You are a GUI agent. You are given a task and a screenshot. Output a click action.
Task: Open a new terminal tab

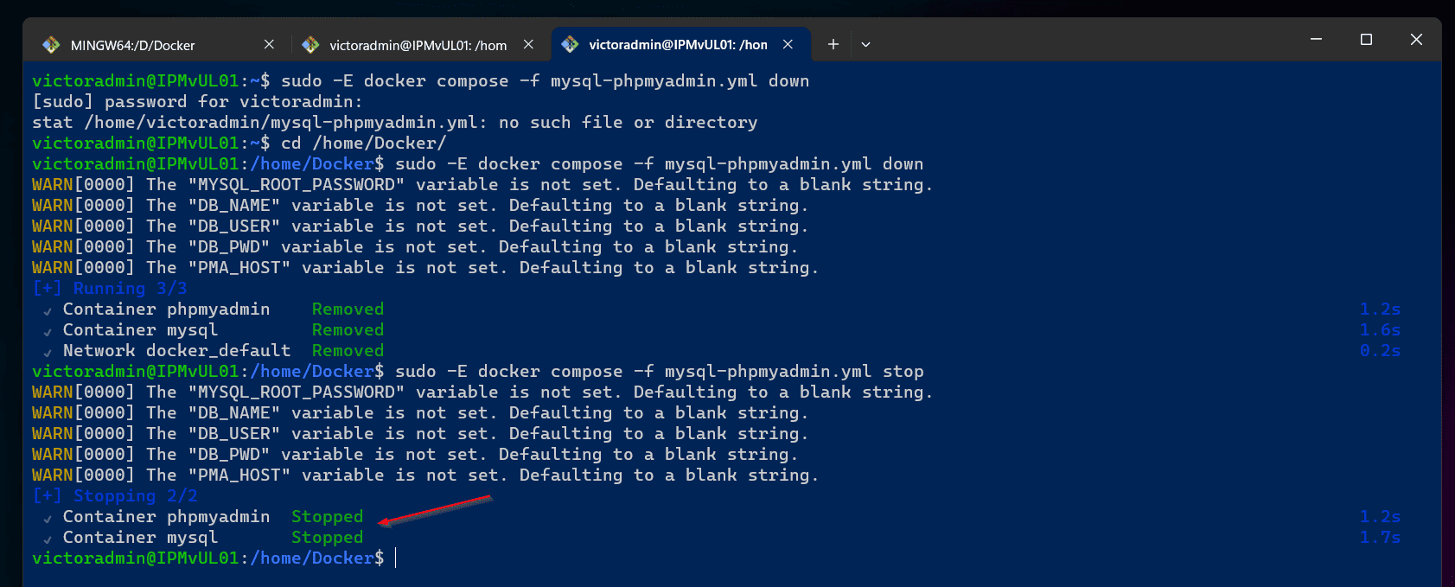[x=833, y=44]
